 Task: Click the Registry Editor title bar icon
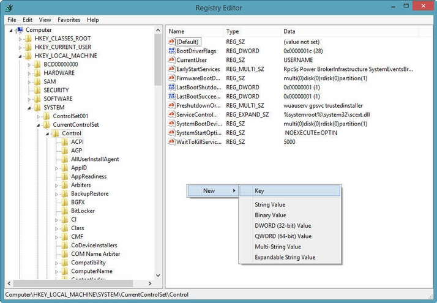click(x=9, y=7)
